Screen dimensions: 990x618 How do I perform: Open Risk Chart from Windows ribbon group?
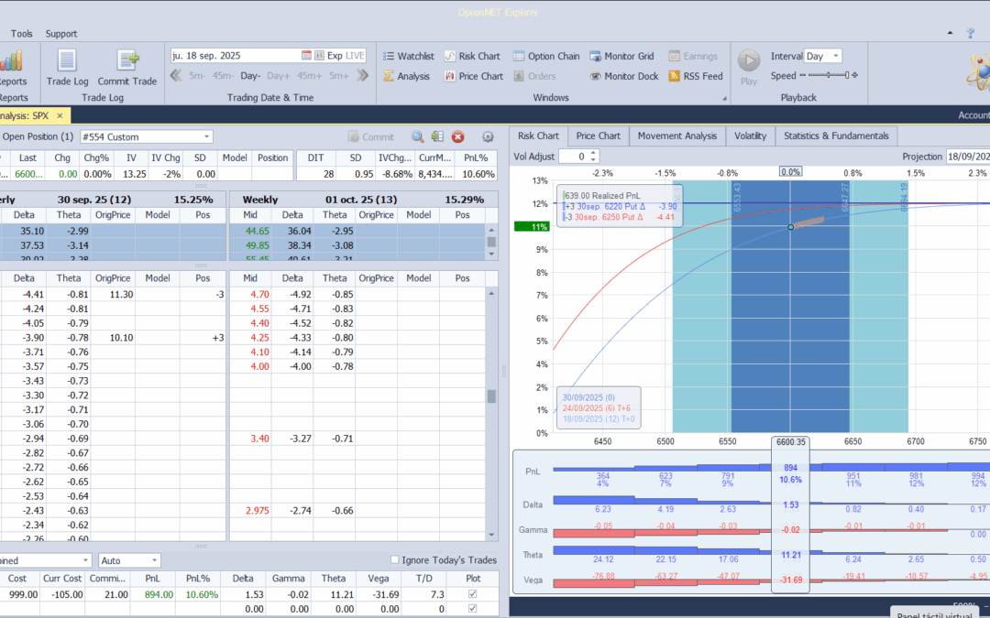point(472,56)
